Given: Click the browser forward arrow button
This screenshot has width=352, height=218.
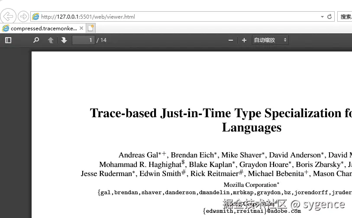Looking at the screenshot, I should point(23,16).
